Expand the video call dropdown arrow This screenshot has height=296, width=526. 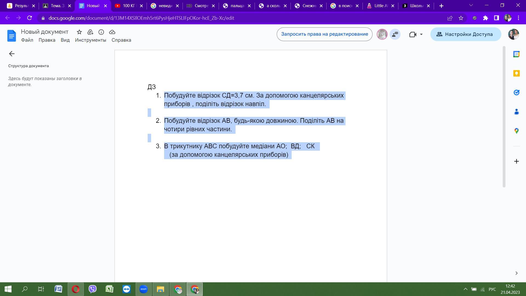click(421, 34)
